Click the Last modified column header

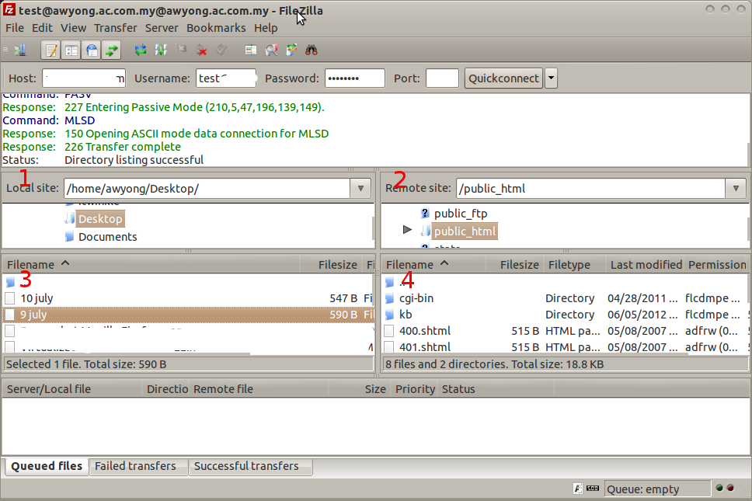[x=646, y=264]
